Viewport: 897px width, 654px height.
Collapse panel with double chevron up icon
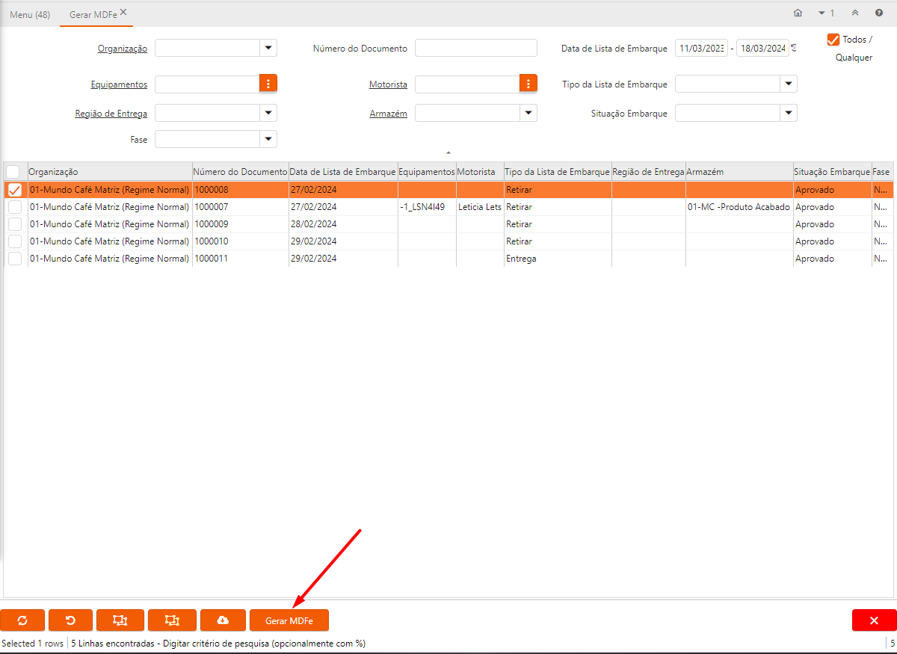(855, 13)
